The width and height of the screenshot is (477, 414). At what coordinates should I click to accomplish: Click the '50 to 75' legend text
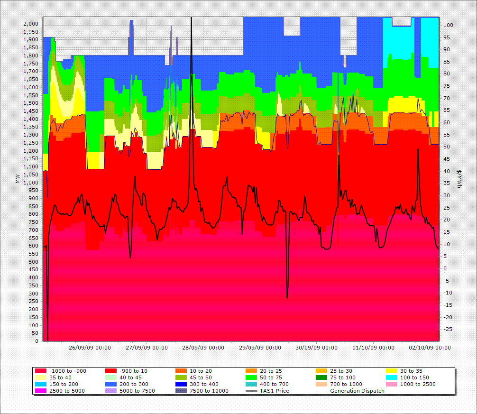[x=271, y=377]
